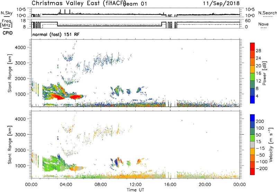
Task: Click the '20:00' time axis tick label
Action: [205, 185]
